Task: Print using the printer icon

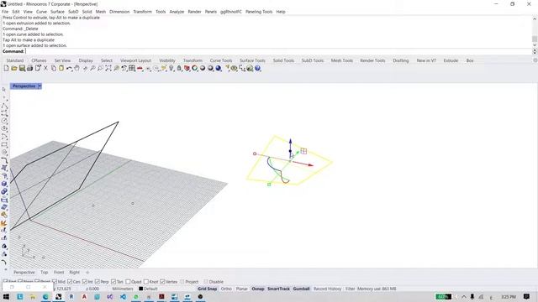Action: [30, 69]
